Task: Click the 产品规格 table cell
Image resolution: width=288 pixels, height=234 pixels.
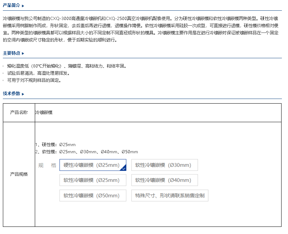Action: pyautogui.click(x=19, y=174)
